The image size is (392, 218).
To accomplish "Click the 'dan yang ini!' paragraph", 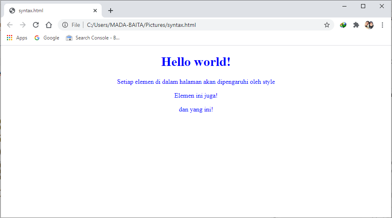I will click(196, 109).
